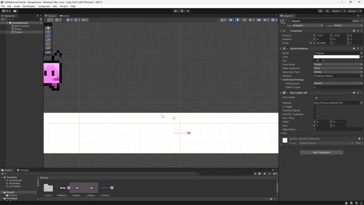The width and height of the screenshot is (364, 205).
Task: Open Box Collider 2D help icon
Action: [x=354, y=93]
